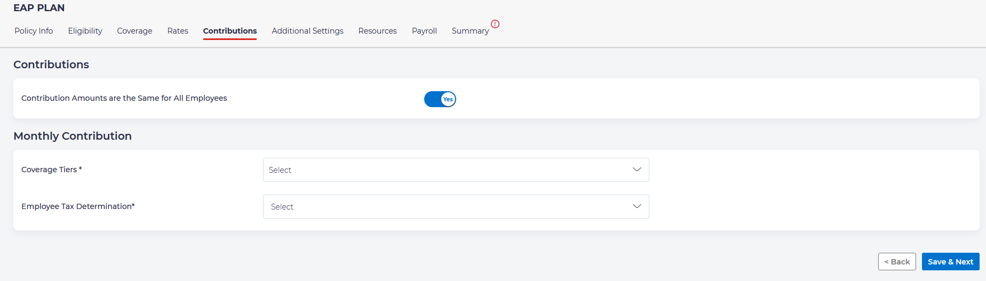The width and height of the screenshot is (986, 281).
Task: Go to the Eligibility tab
Action: [x=85, y=31]
